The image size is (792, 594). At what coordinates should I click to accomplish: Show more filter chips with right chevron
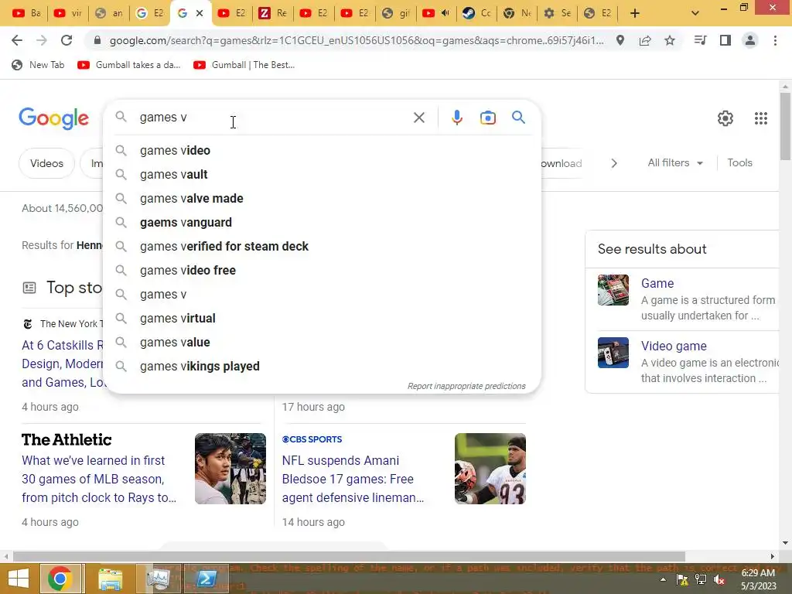point(613,163)
